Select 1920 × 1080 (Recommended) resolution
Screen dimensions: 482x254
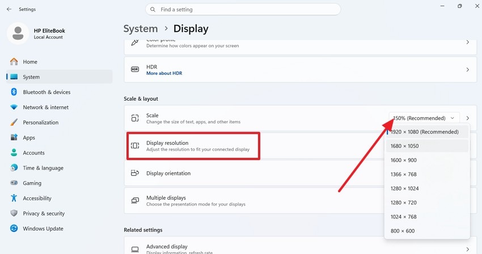428,132
